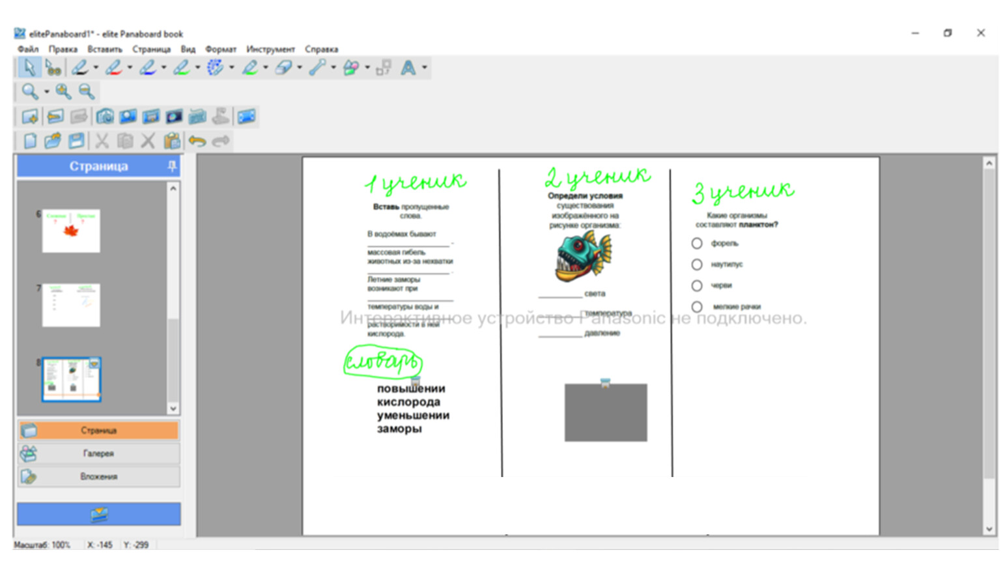Open the Вложения panel
This screenshot has width=1003, height=563.
coord(98,477)
